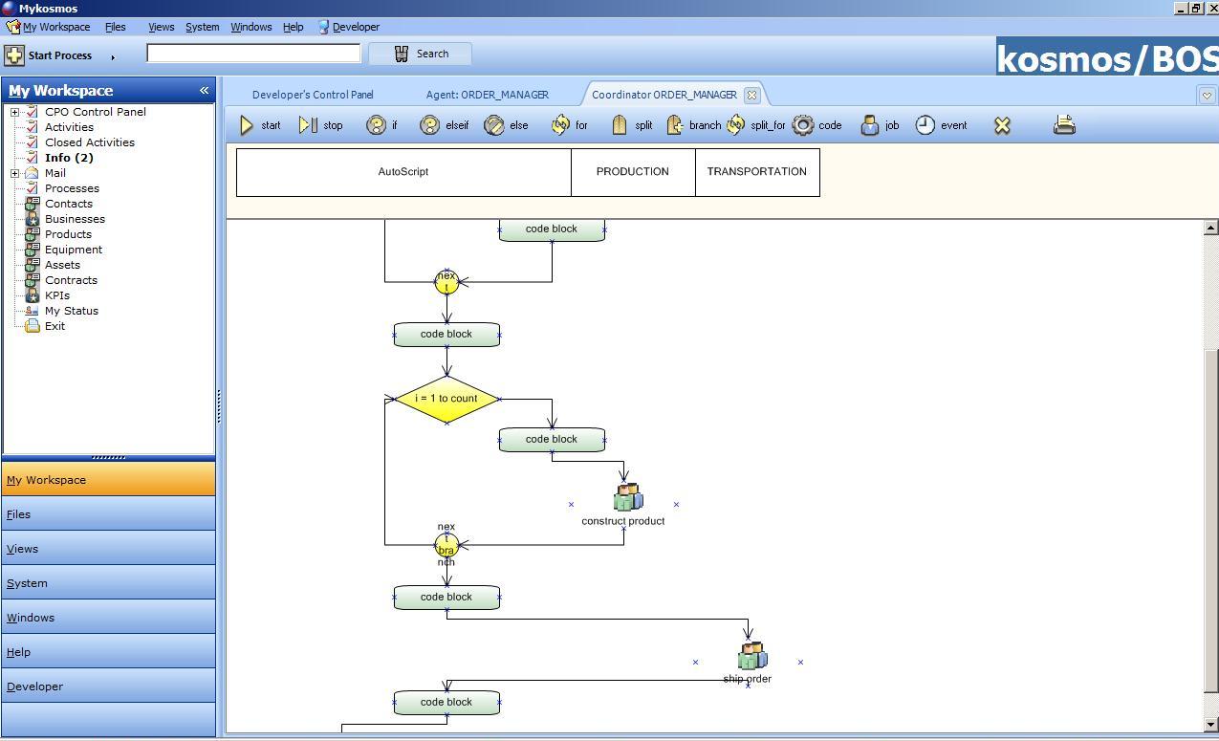Open Products in workspace tree

(x=68, y=234)
